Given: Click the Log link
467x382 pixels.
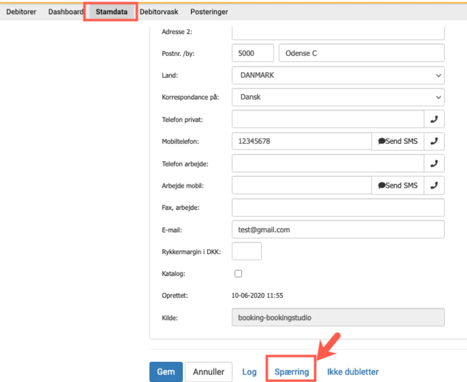Looking at the screenshot, I should coord(249,372).
